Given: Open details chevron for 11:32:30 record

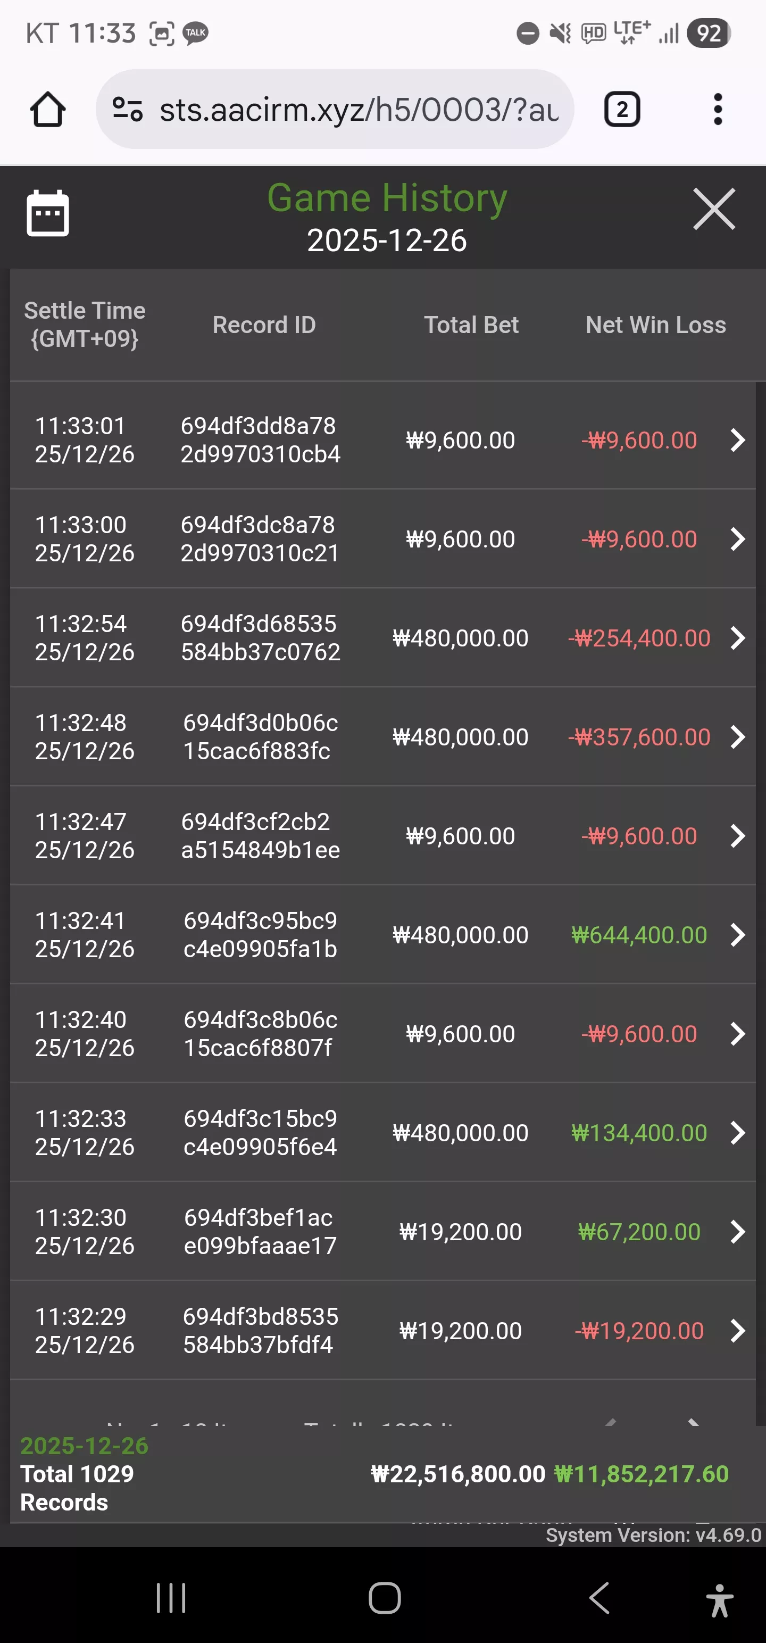Looking at the screenshot, I should point(738,1232).
